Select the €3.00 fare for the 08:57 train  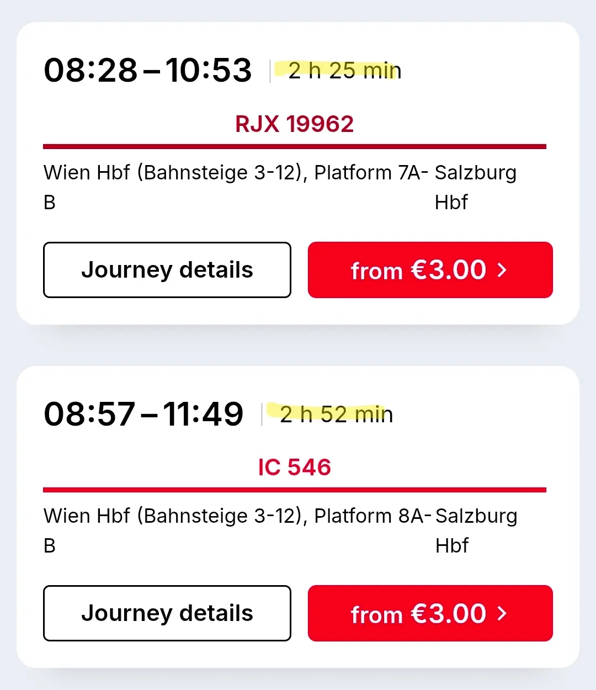pyautogui.click(x=430, y=613)
